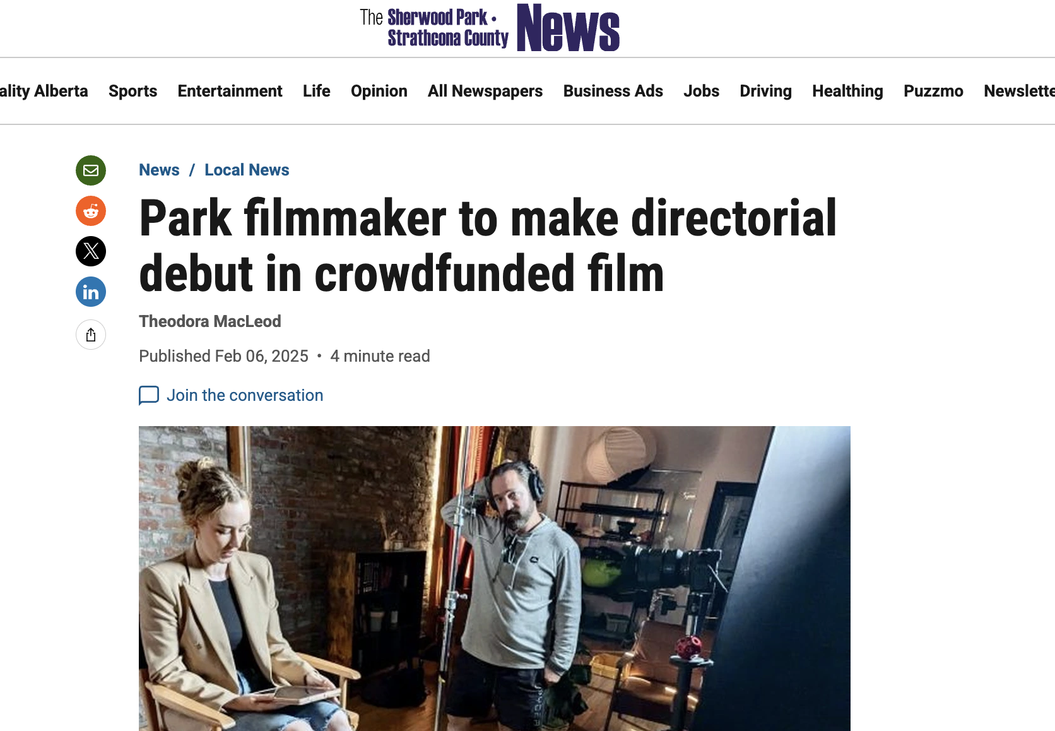Open the generic share options icon

tap(91, 335)
